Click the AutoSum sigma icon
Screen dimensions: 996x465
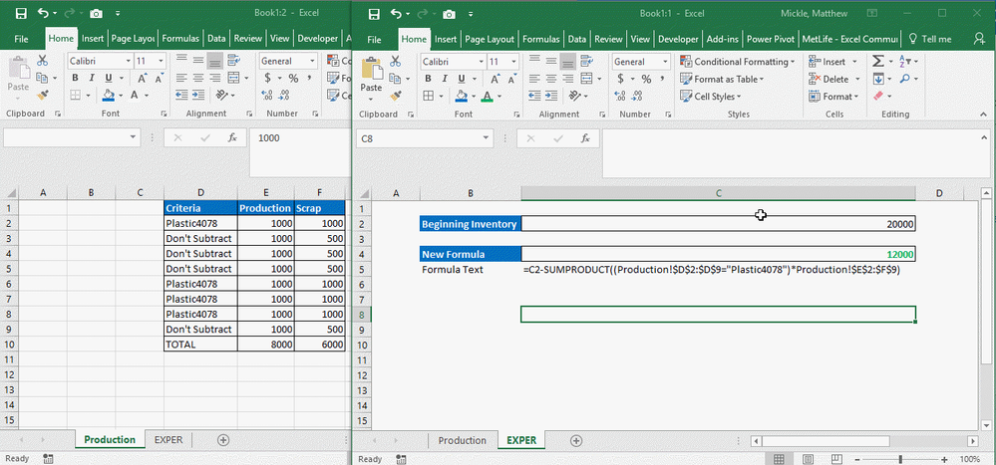(878, 62)
